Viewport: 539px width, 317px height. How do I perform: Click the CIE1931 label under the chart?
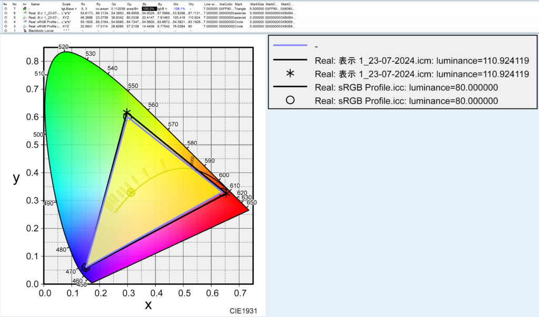[x=243, y=311]
